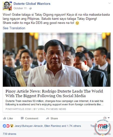This screenshot has width=113, height=137.
Task: Click See Translation link
Action: click(x=14, y=28)
